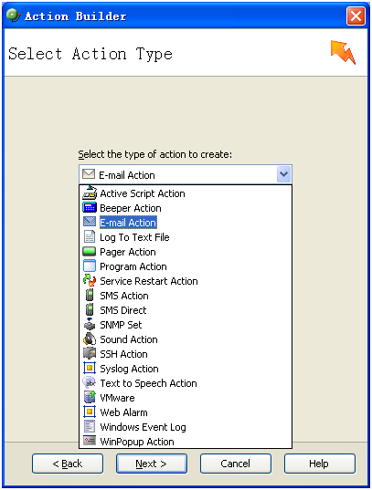Choose the Sound Action speaker icon
The image size is (372, 490).
coord(90,339)
